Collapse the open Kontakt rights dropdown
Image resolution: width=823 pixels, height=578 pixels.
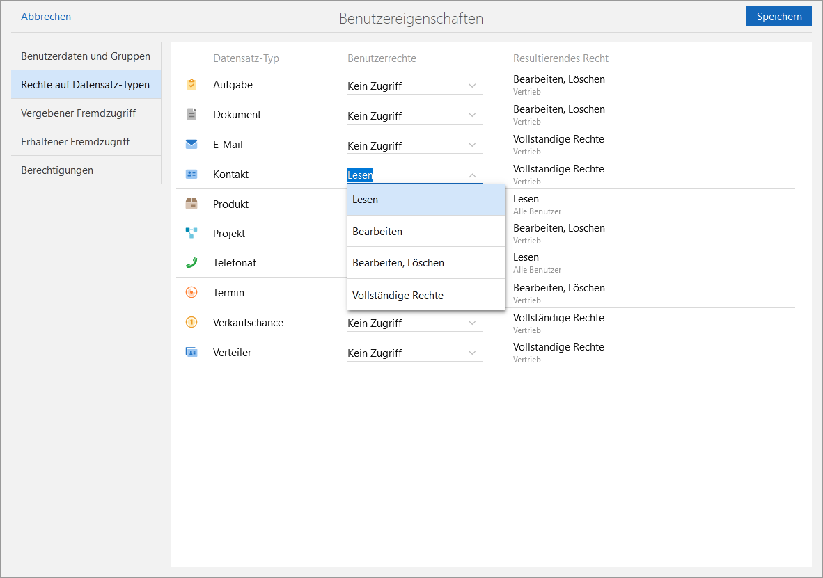472,175
